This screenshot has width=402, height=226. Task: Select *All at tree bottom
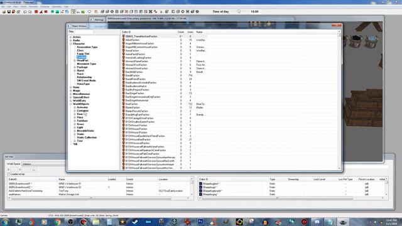tap(75, 144)
